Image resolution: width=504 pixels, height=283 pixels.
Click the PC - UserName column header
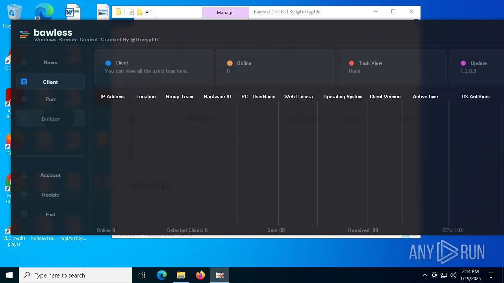tap(258, 97)
